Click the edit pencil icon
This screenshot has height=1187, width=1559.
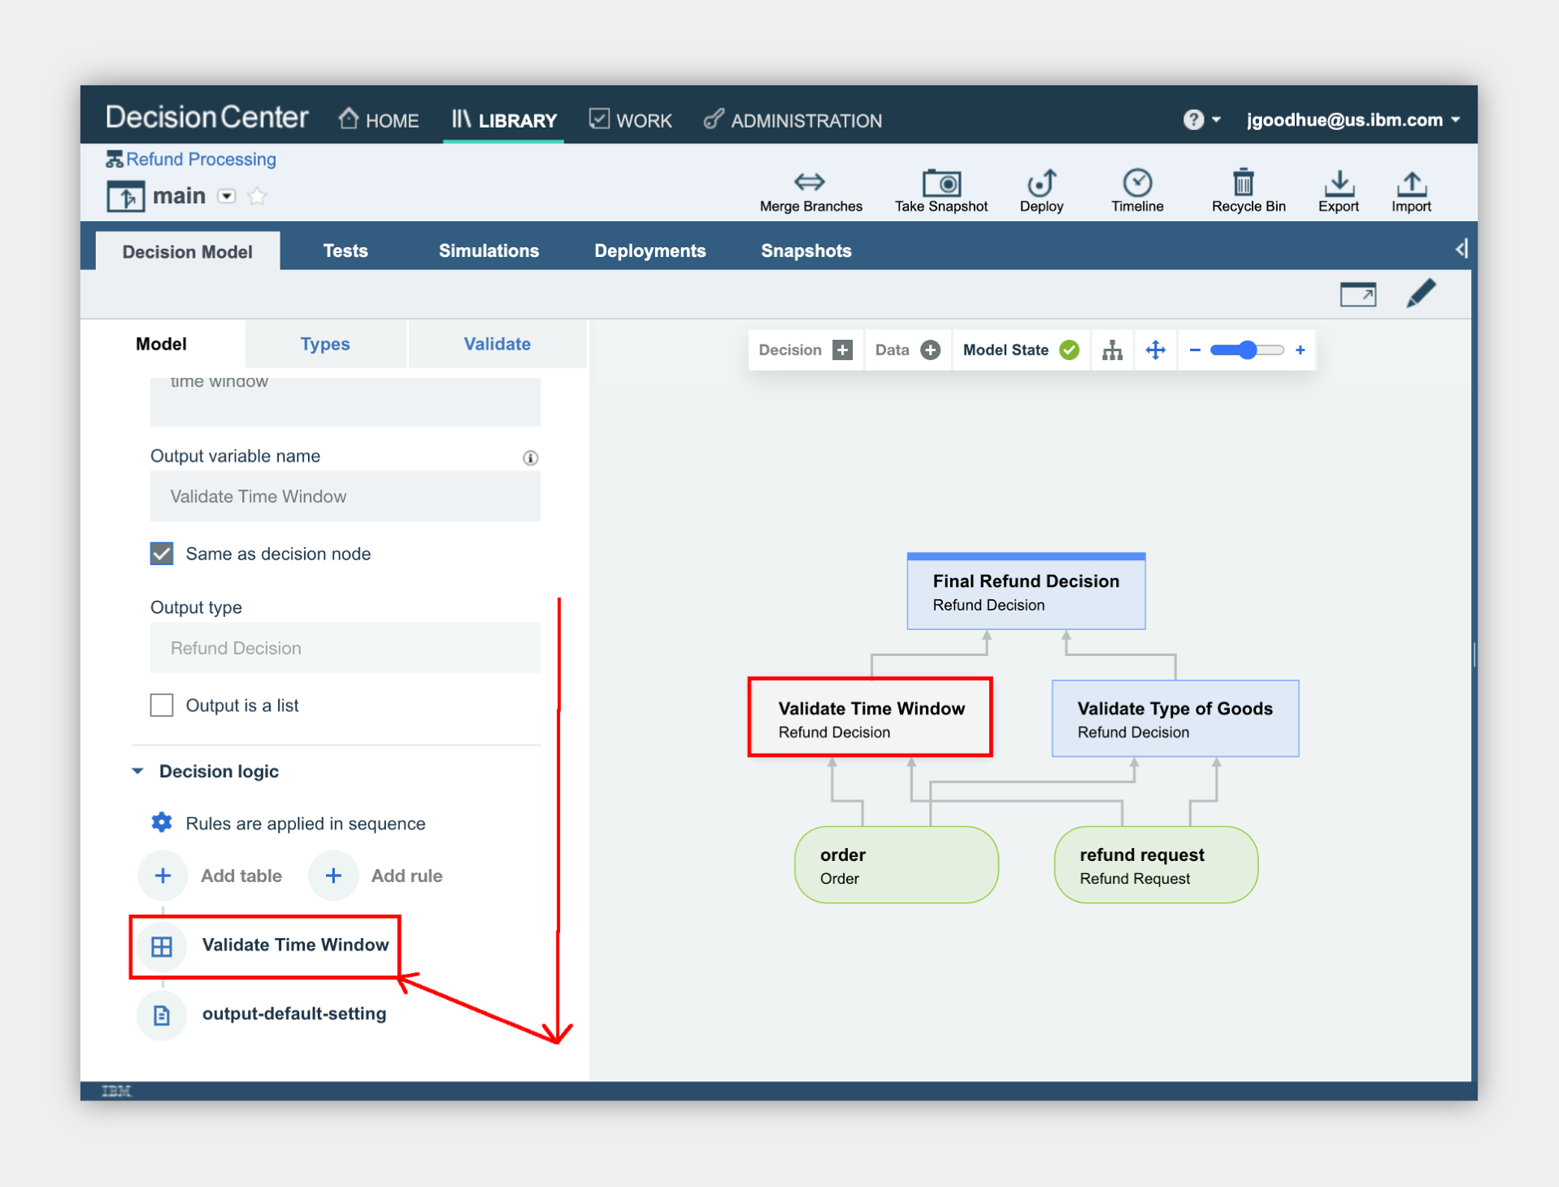coord(1421,293)
